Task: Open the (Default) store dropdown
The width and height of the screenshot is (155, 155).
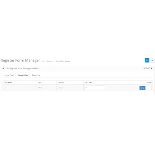Action: (148, 69)
